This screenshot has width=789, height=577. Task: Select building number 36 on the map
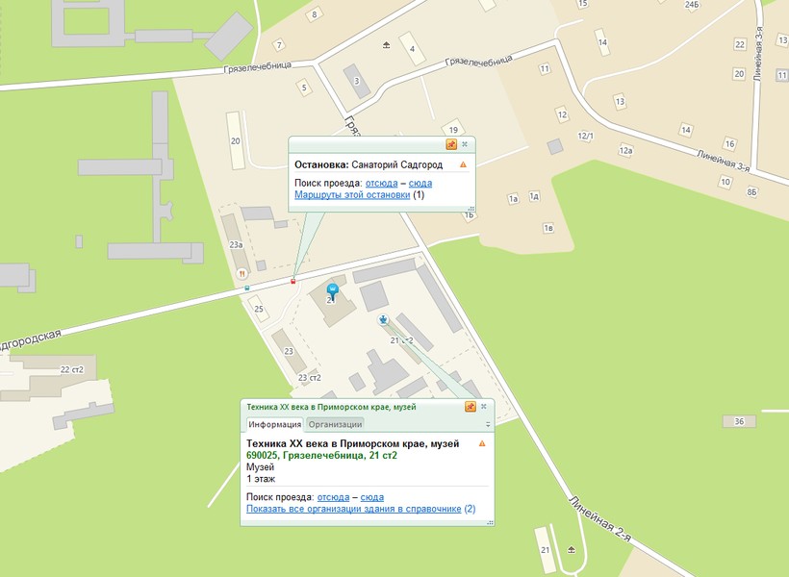(739, 421)
